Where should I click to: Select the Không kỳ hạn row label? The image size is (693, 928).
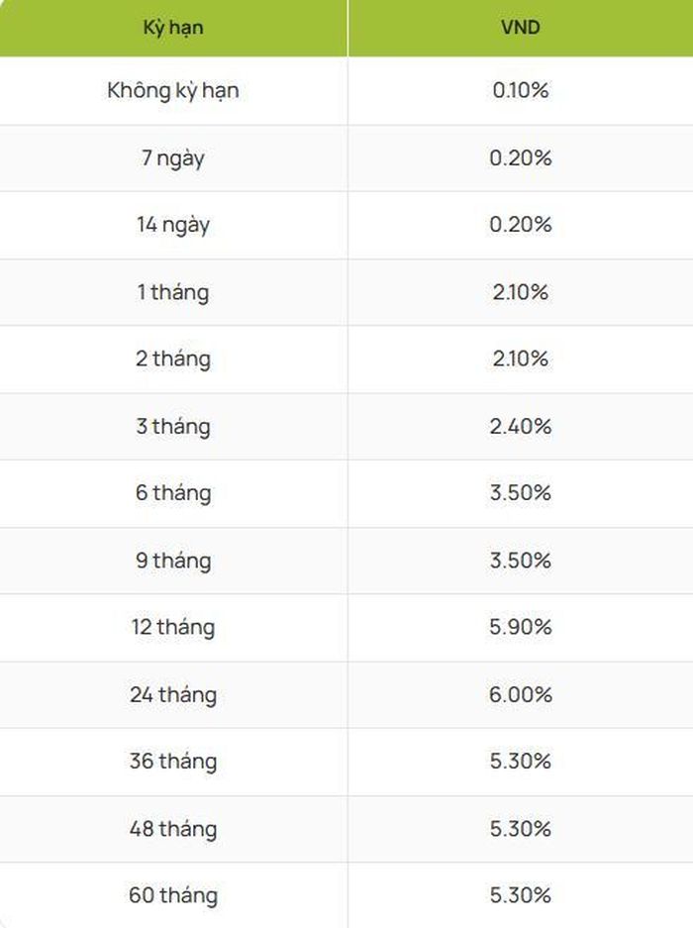[x=173, y=91]
